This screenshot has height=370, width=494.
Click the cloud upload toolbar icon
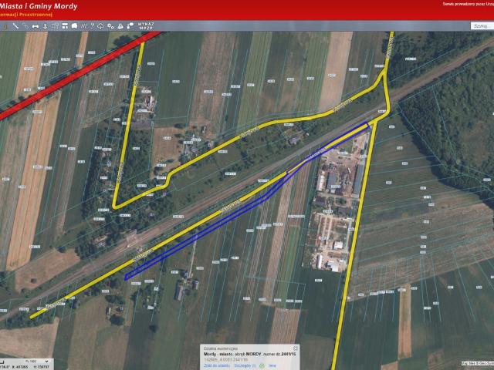click(100, 26)
